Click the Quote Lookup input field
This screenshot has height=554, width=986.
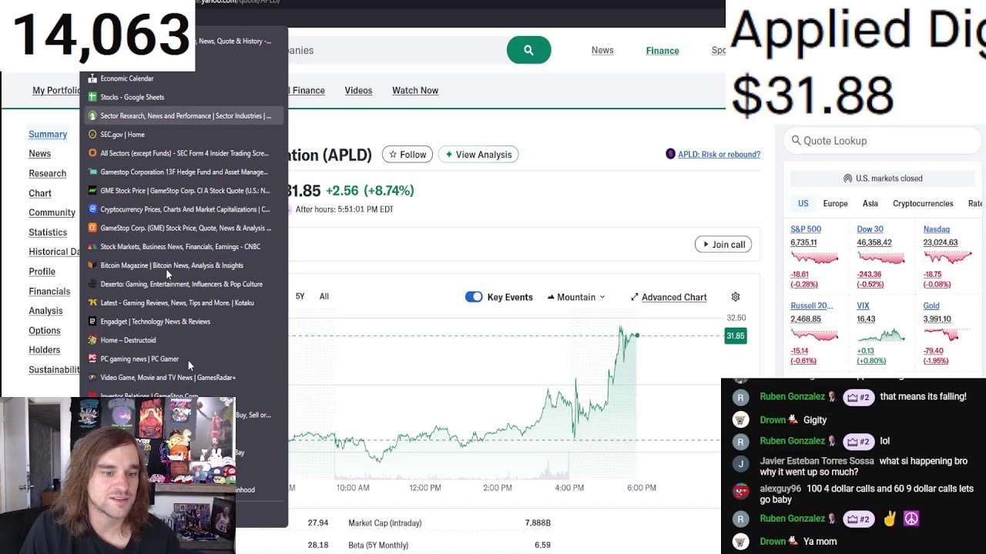click(880, 141)
